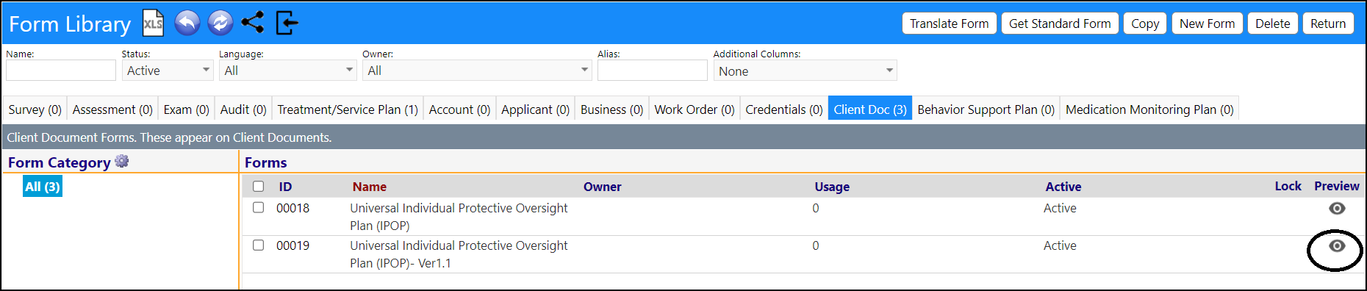Click form ID 00019
Image resolution: width=1367 pixels, height=291 pixels.
293,245
